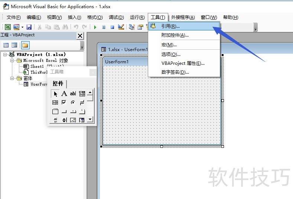Select Microsoft Excel 对象 folder
The width and height of the screenshot is (293, 199).
(x=46, y=60)
